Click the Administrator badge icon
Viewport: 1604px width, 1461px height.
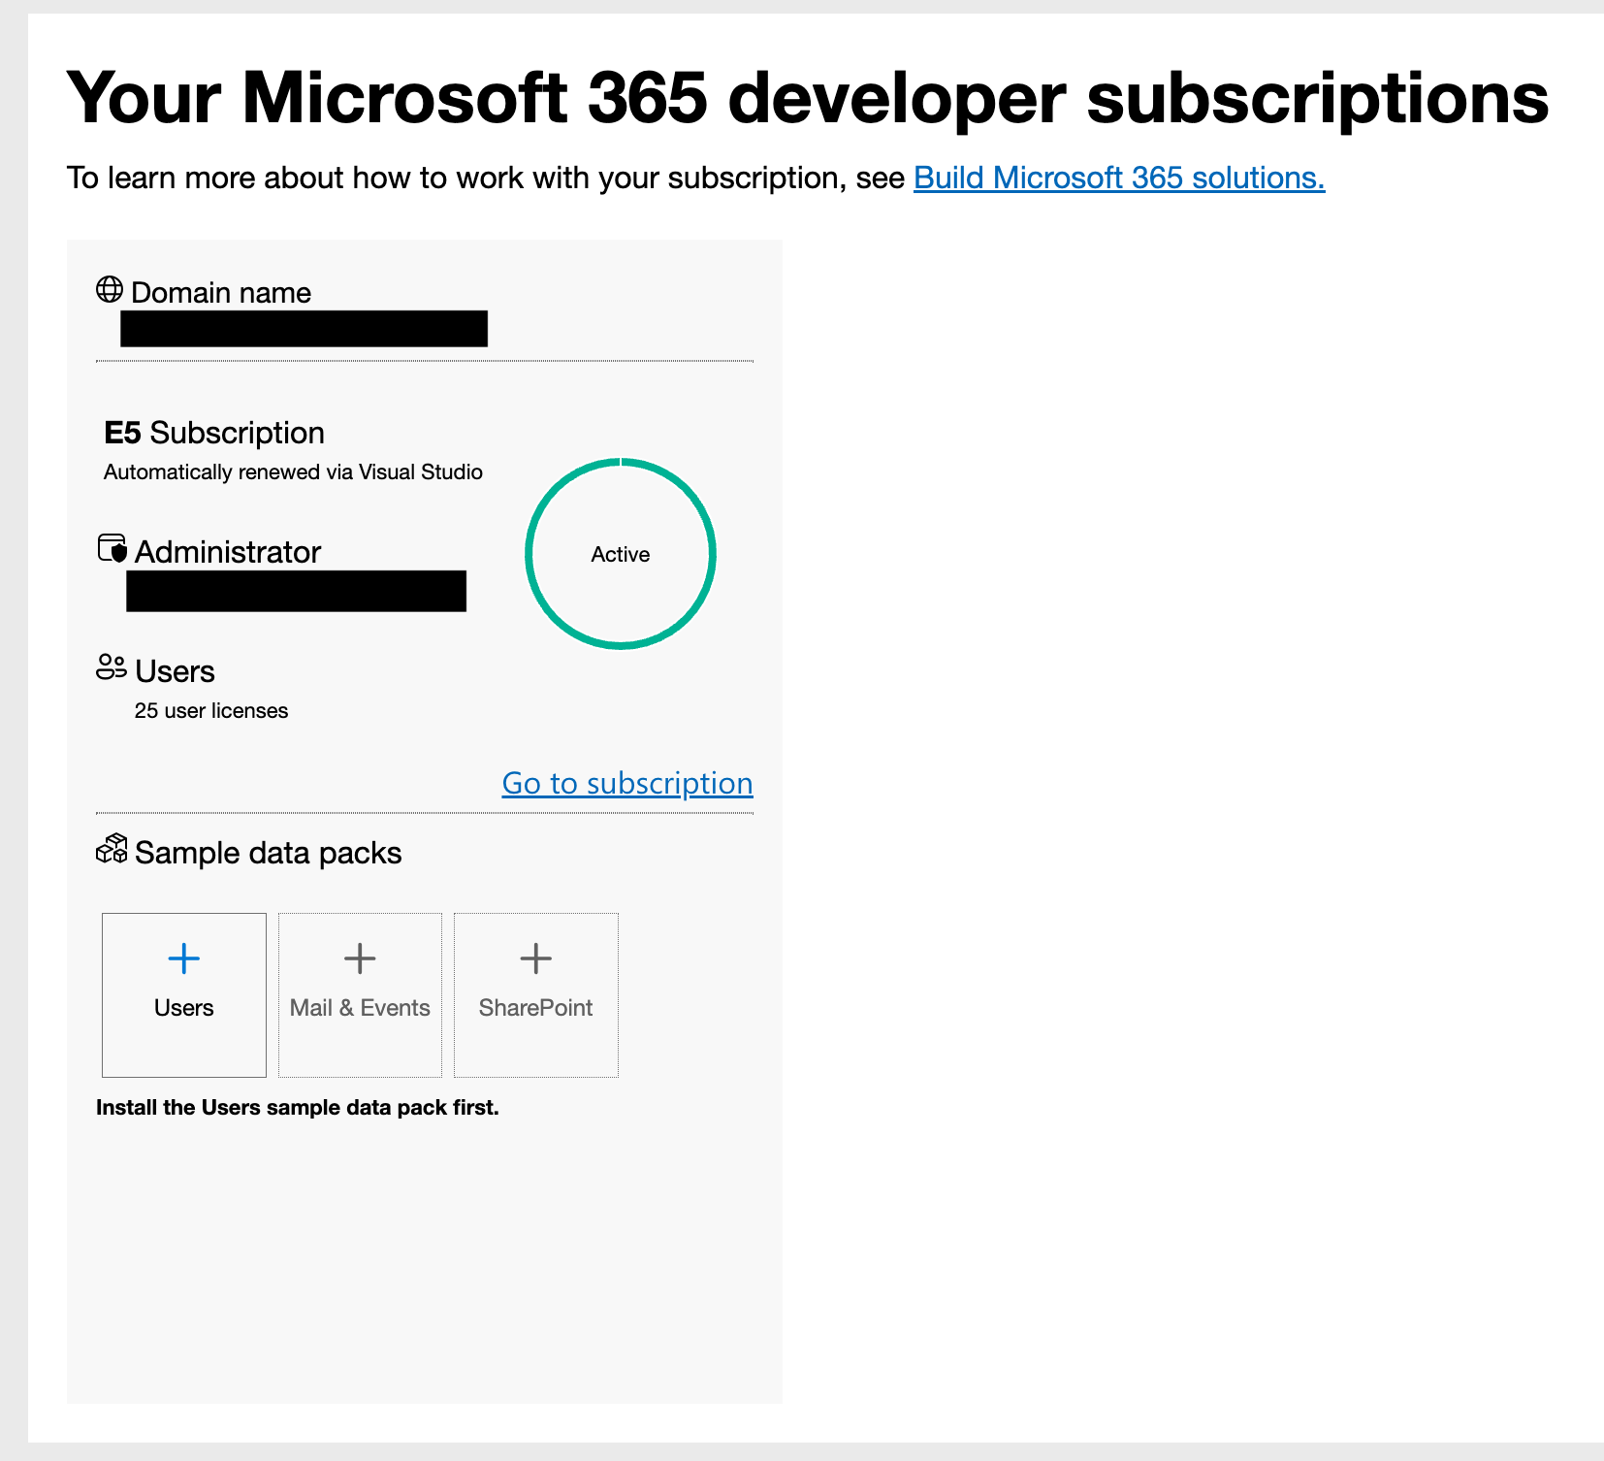coord(111,548)
